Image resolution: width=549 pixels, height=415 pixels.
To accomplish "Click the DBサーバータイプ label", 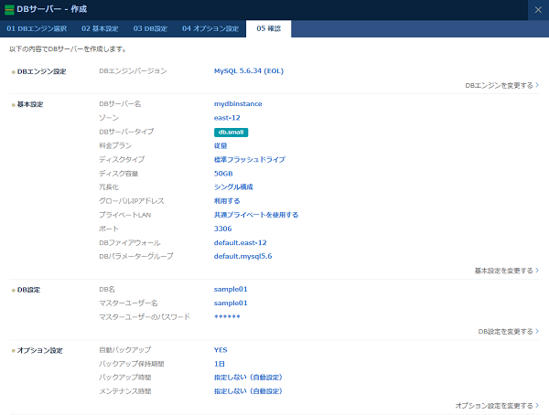I will (126, 132).
